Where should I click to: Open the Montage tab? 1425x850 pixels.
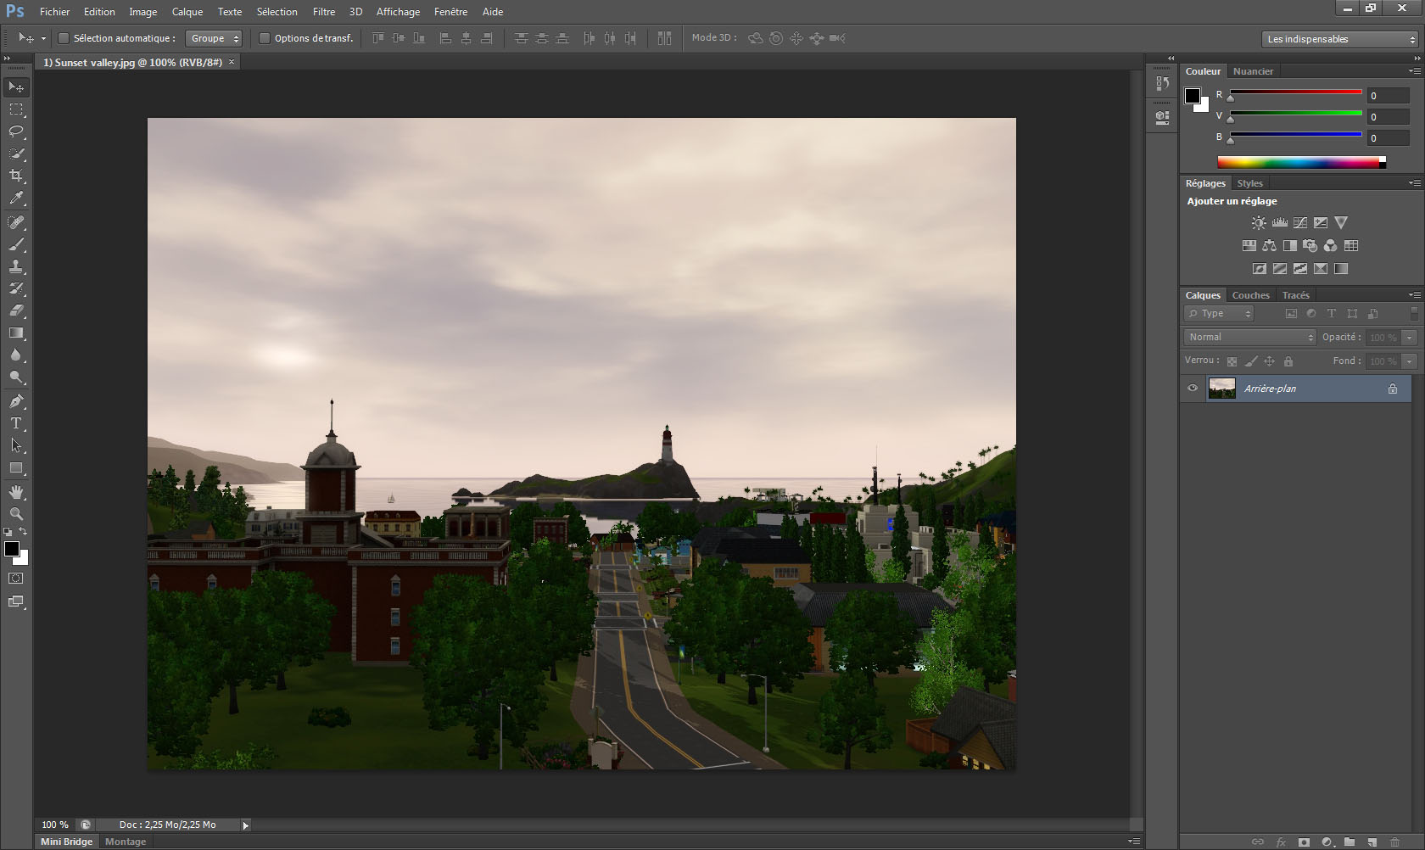tap(126, 842)
